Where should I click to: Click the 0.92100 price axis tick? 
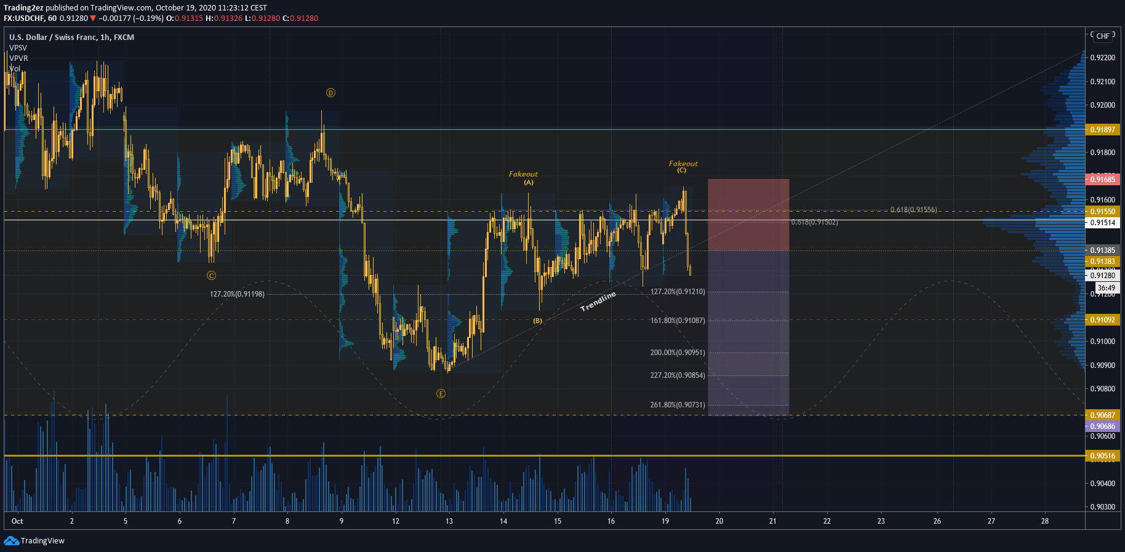(x=1102, y=82)
